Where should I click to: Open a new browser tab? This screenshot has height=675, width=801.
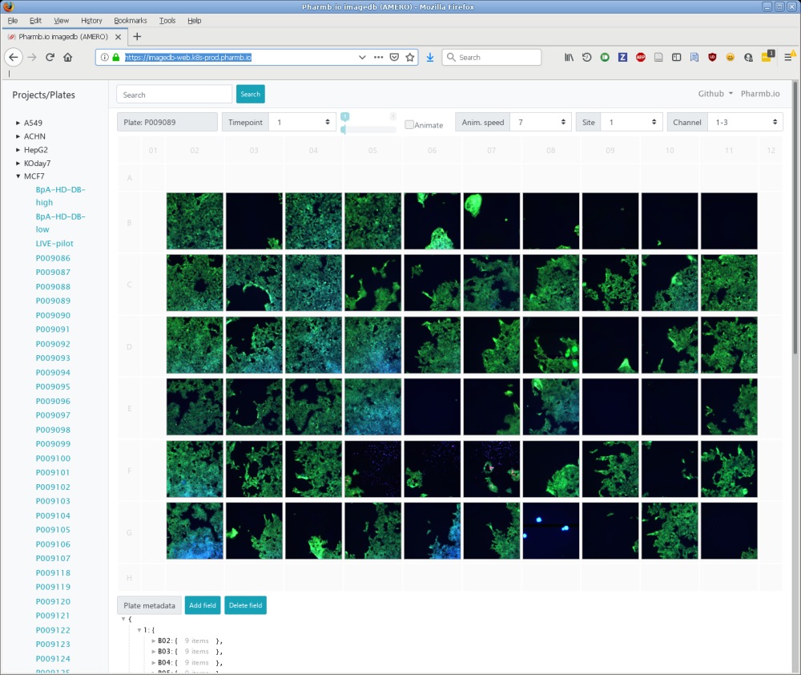click(137, 36)
